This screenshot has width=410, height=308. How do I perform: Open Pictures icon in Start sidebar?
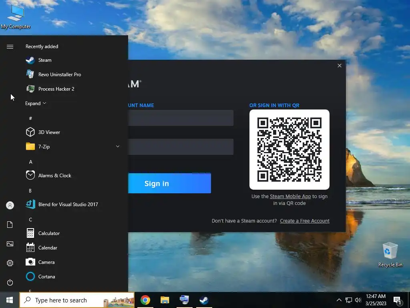point(10,244)
